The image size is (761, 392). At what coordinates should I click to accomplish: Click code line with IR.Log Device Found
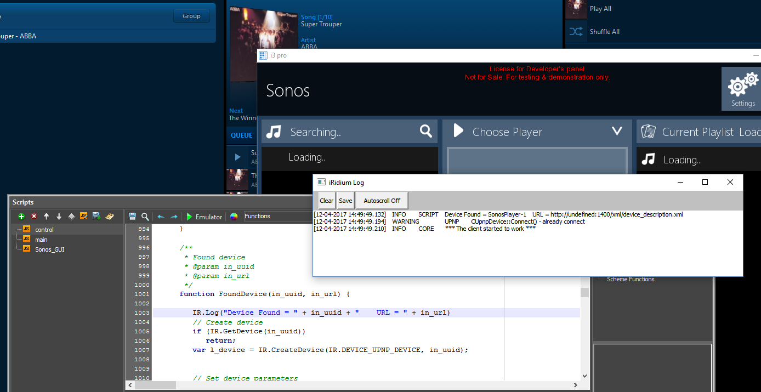tap(321, 313)
